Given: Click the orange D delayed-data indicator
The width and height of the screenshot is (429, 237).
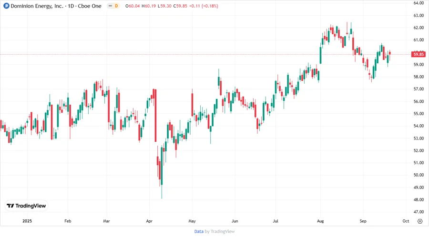Looking at the screenshot, I should click(117, 6).
